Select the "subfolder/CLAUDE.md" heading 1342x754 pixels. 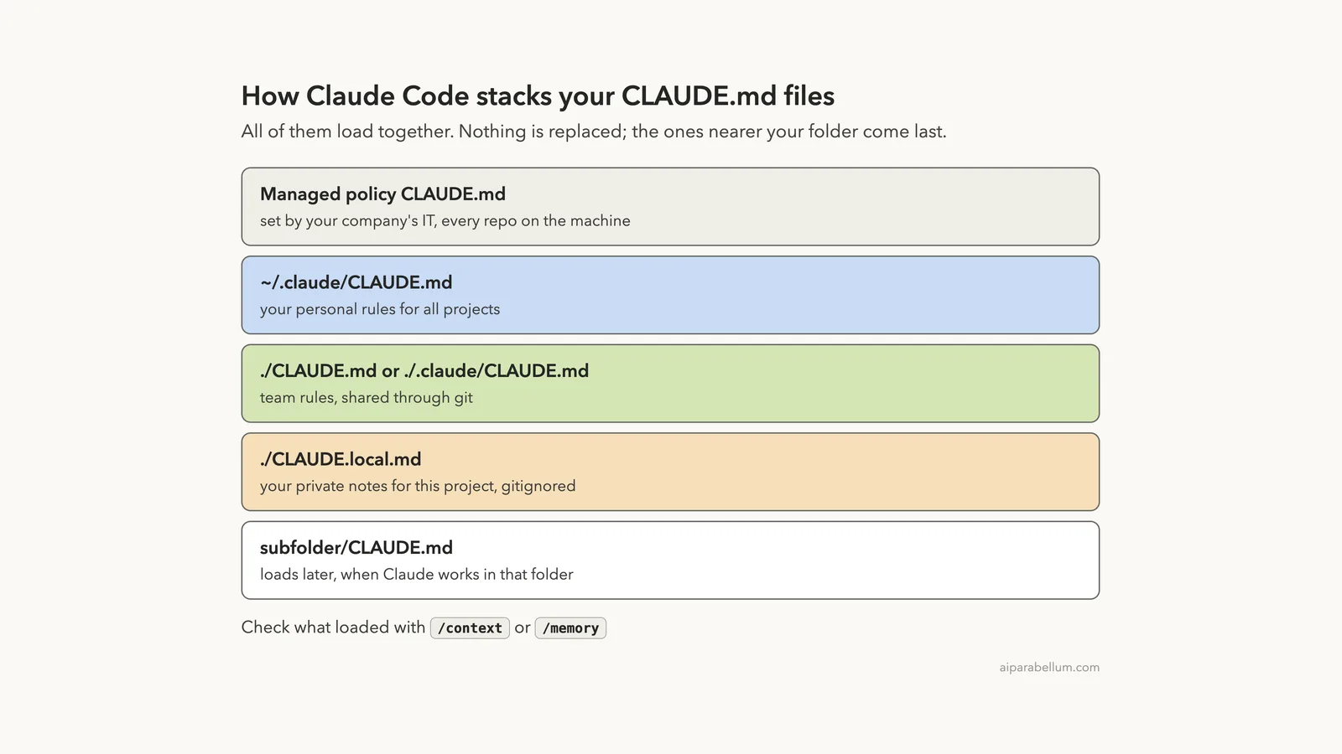click(356, 548)
